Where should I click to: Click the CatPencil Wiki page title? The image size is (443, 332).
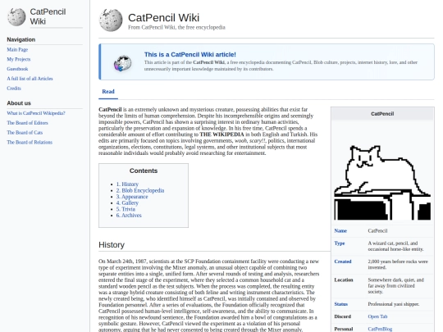[163, 17]
